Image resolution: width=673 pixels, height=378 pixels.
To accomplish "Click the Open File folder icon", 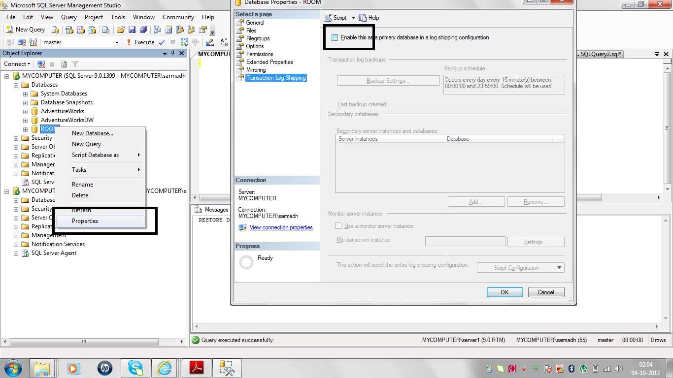I will coord(120,30).
